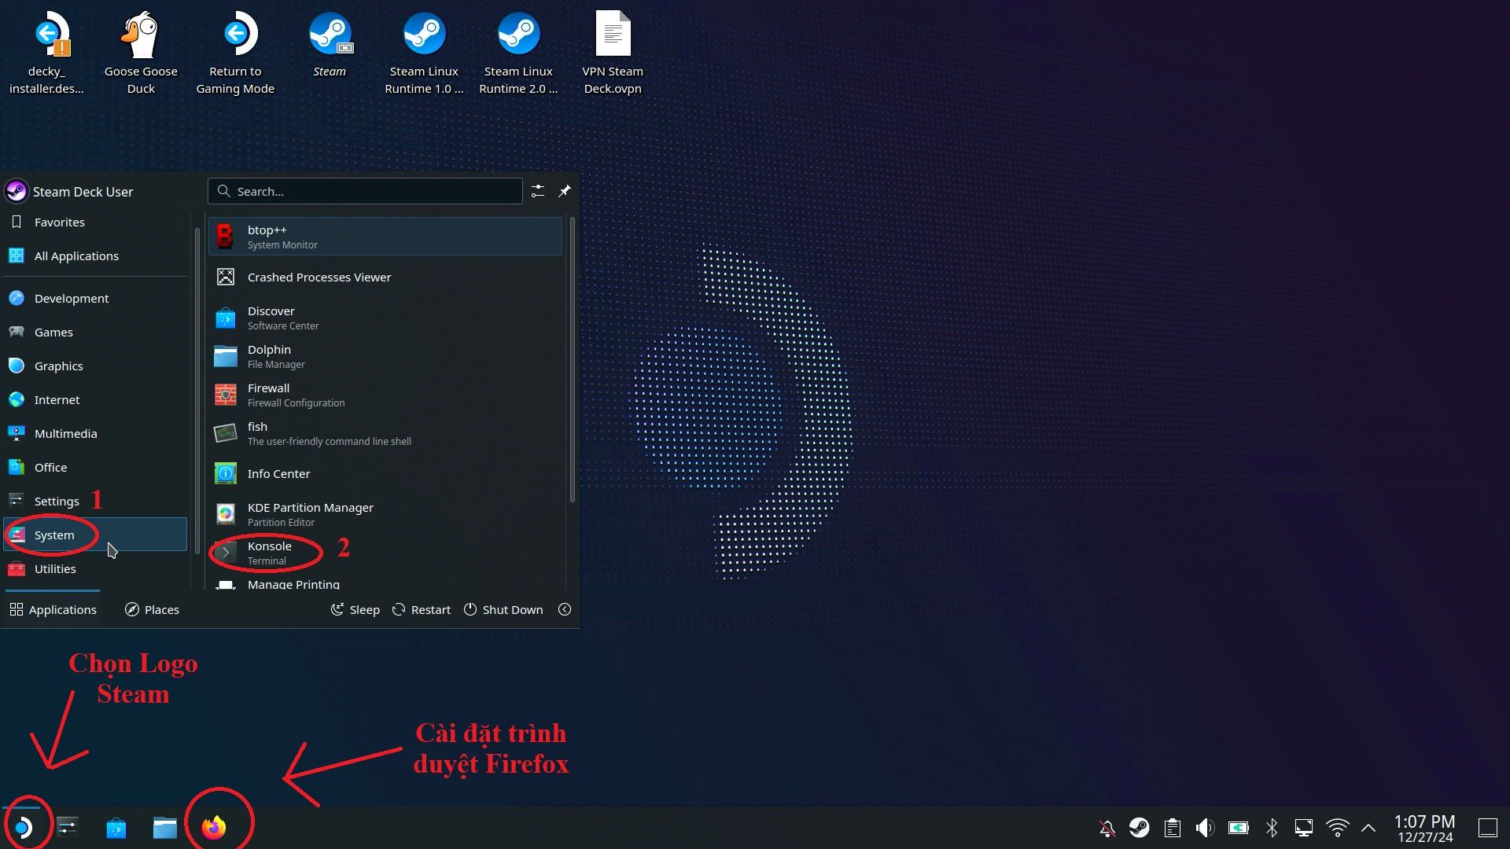Open Steam Linux Runtime 1.0 shortcut
The width and height of the screenshot is (1510, 849).
424,53
